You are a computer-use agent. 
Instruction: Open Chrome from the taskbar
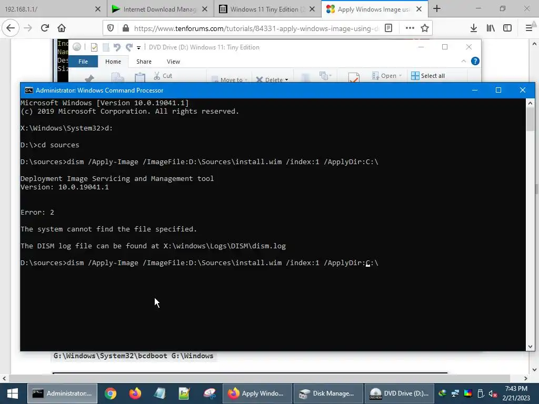(111, 393)
